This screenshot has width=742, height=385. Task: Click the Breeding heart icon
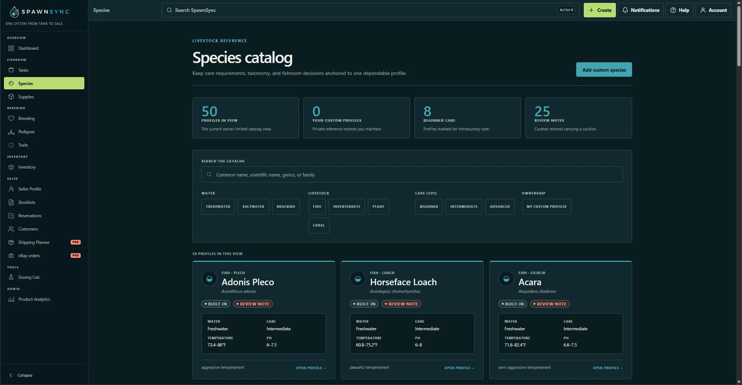tap(11, 118)
